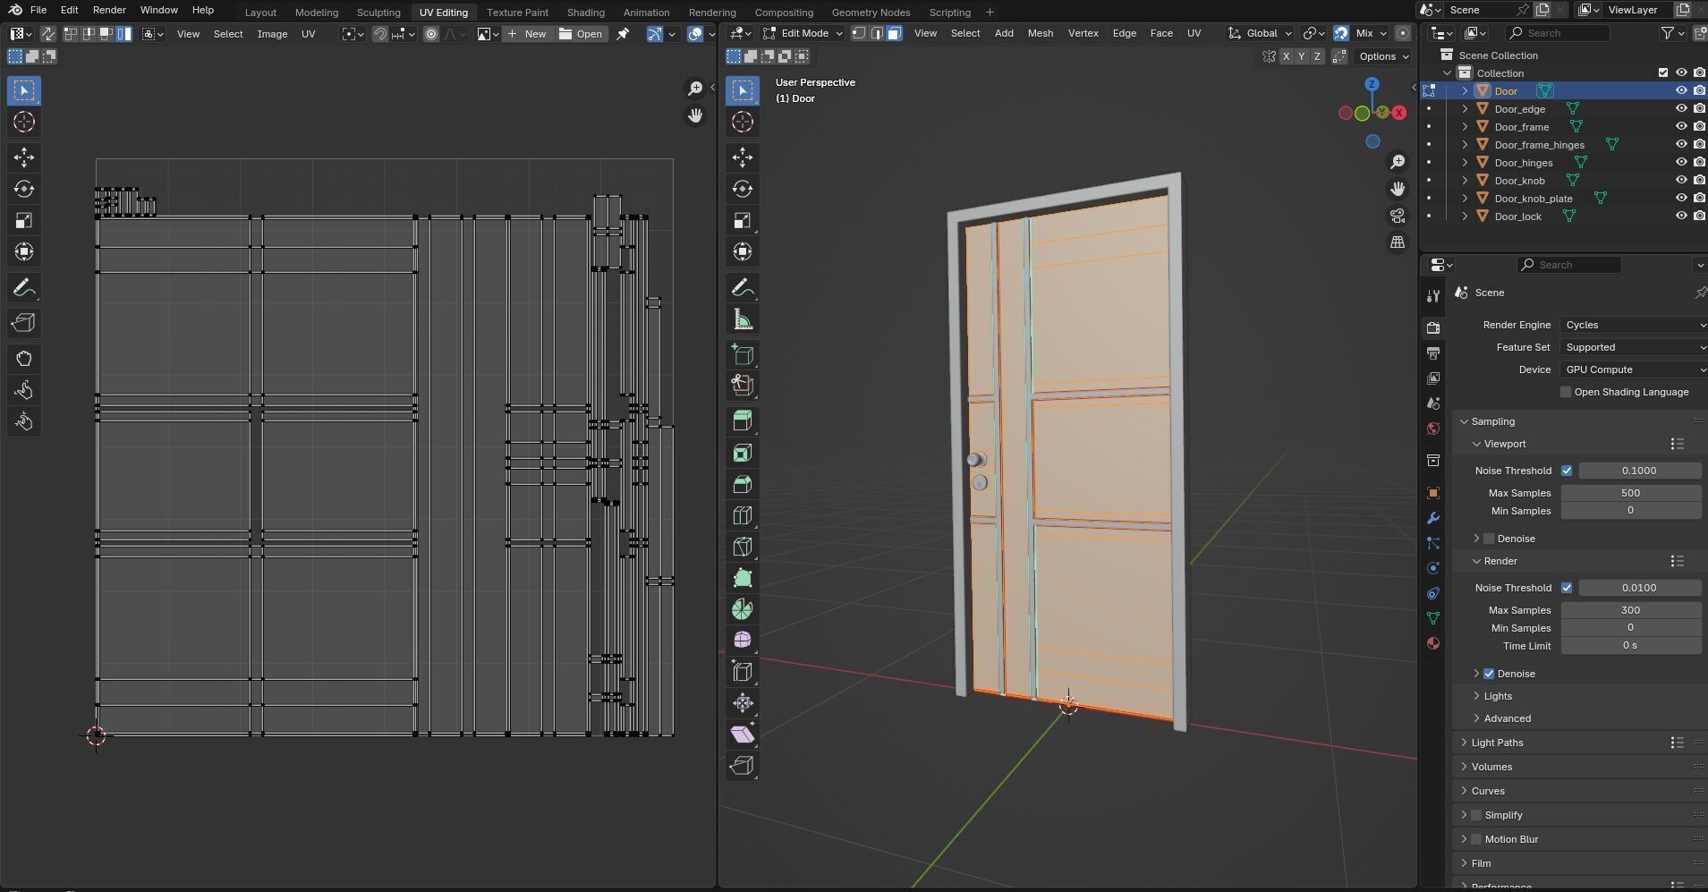Open the Device GPU Compute dropdown

click(x=1633, y=370)
